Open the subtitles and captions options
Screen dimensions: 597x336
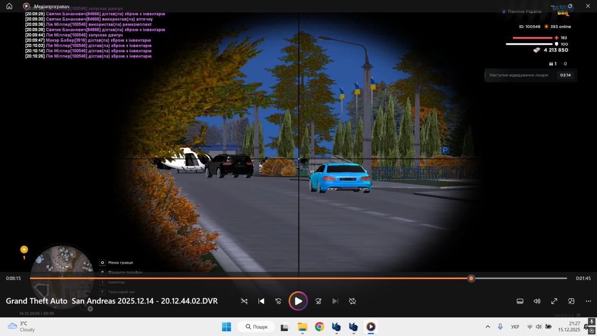pos(520,301)
